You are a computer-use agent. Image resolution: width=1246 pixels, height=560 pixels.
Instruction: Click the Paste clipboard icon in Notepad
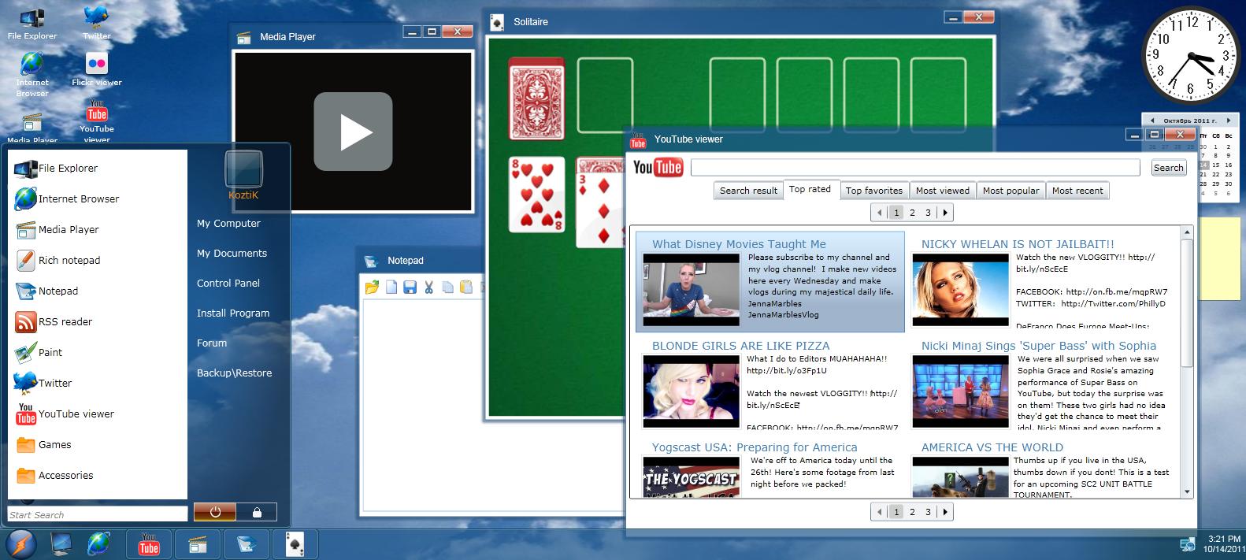point(465,287)
